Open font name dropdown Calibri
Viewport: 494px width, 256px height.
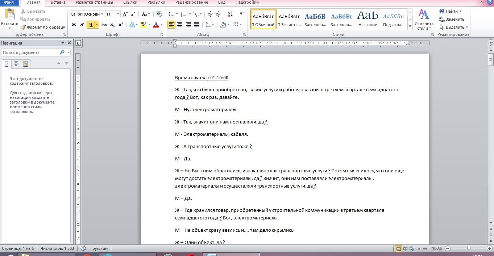tap(103, 14)
